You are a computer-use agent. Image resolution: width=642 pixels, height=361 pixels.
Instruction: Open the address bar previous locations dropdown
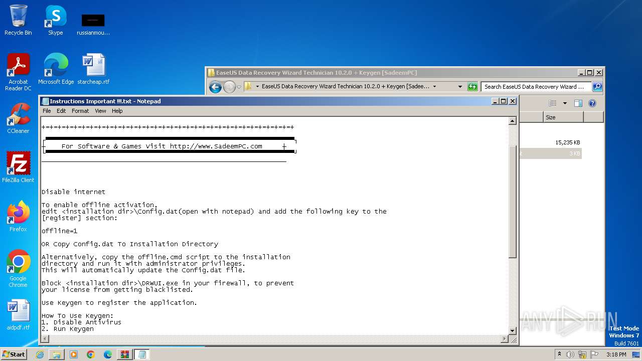(460, 87)
